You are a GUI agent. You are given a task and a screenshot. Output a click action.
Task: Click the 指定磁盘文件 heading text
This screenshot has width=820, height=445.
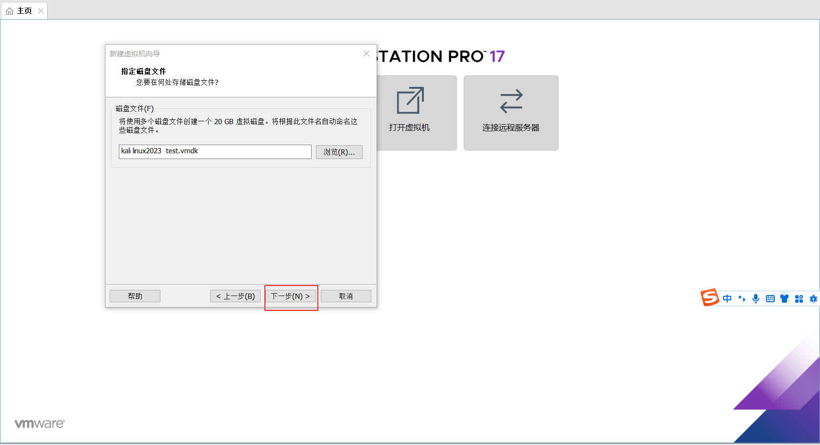pyautogui.click(x=144, y=71)
